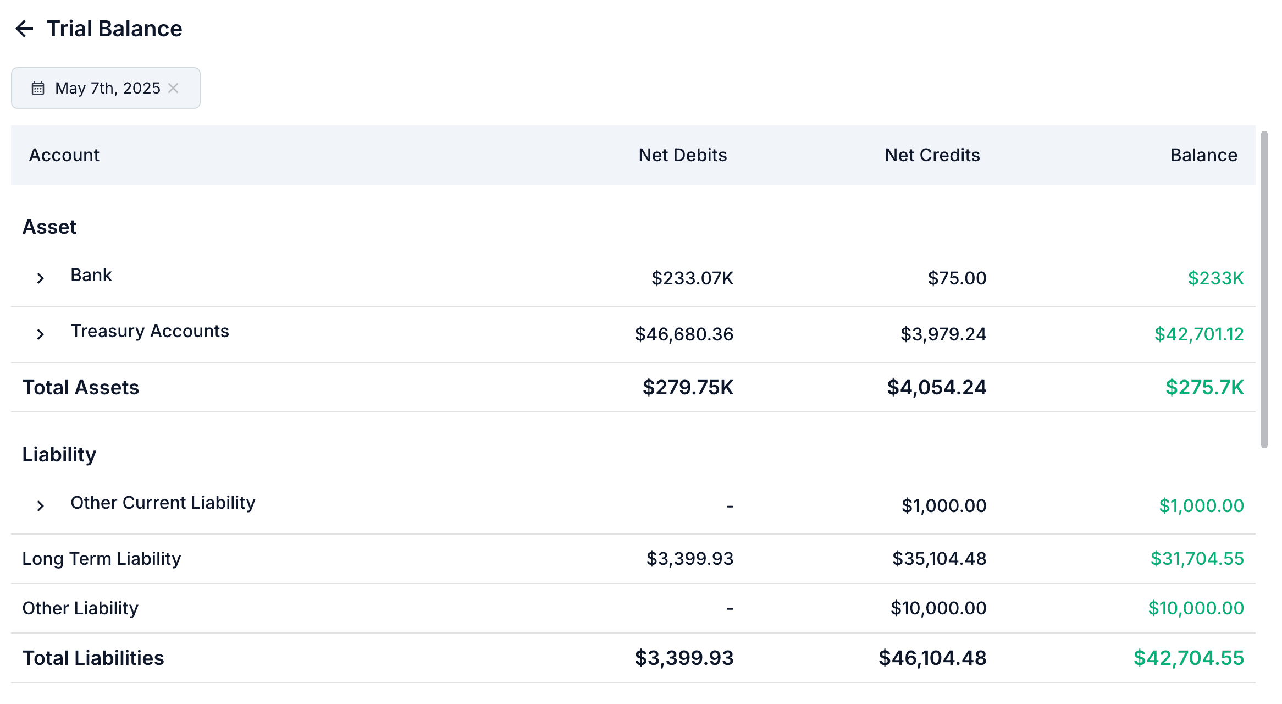Open the Bank account entry
Viewport: 1282px width, 704px height.
click(x=91, y=275)
